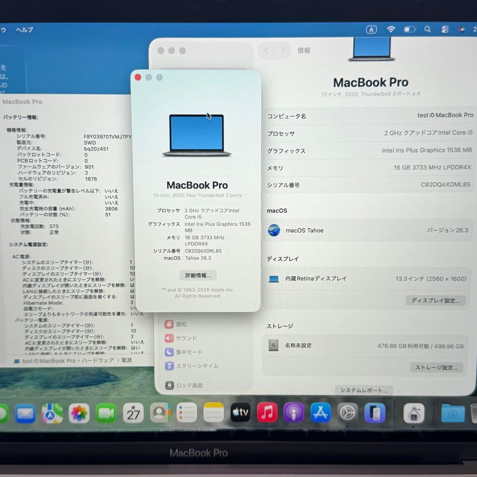Open Mail from the Dock
The image size is (477, 477).
[25, 413]
